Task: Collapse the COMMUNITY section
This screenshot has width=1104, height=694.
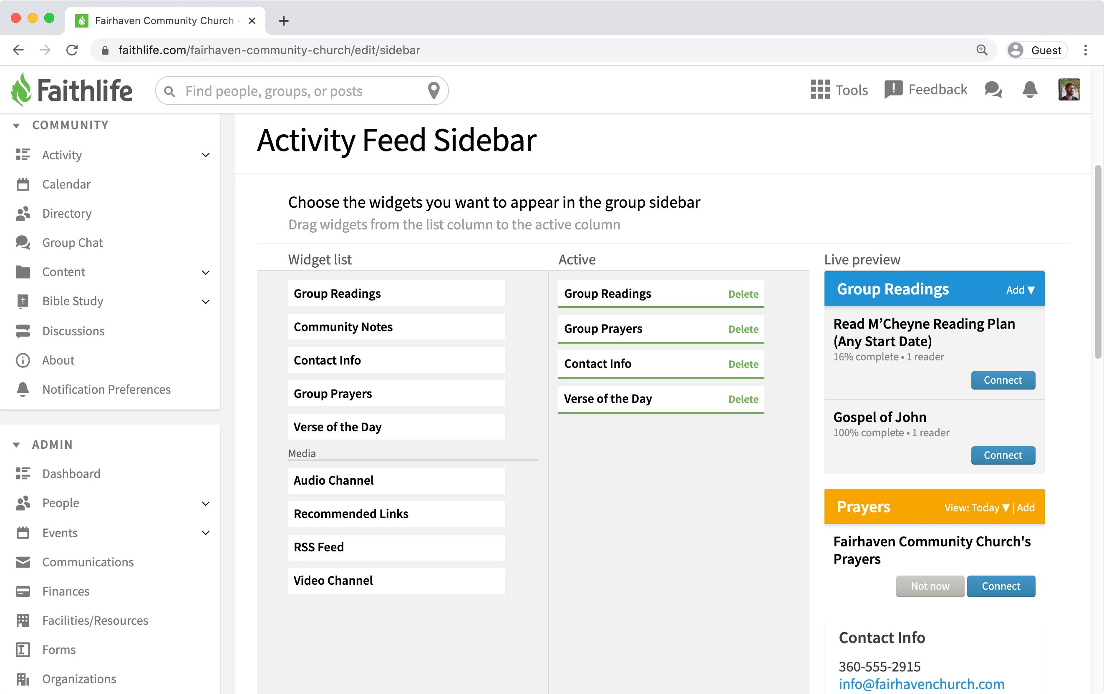Action: point(16,126)
